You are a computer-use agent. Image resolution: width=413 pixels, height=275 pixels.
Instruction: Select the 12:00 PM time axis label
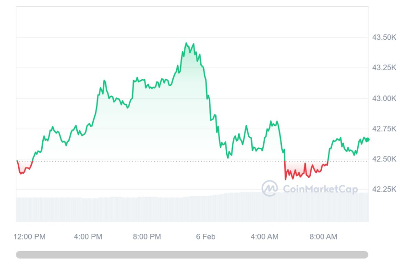(x=30, y=237)
